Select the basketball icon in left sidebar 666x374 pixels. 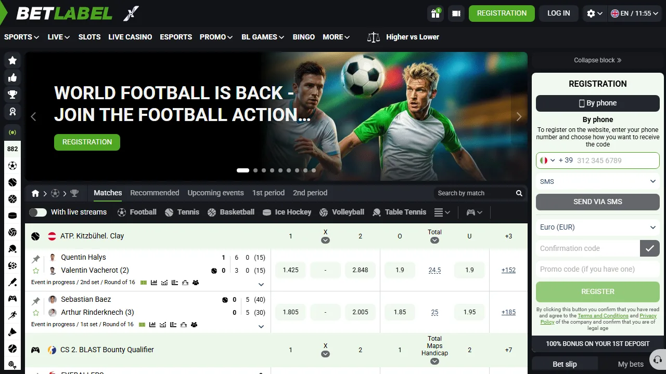point(12,199)
